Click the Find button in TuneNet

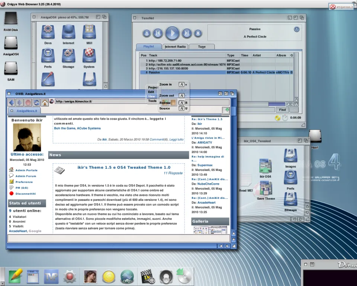point(283,109)
